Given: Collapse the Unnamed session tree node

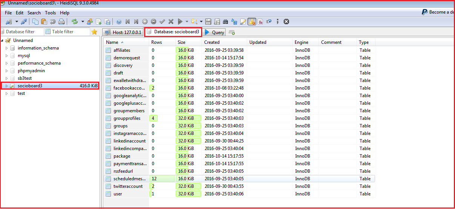Looking at the screenshot, I should pyautogui.click(x=2, y=40).
